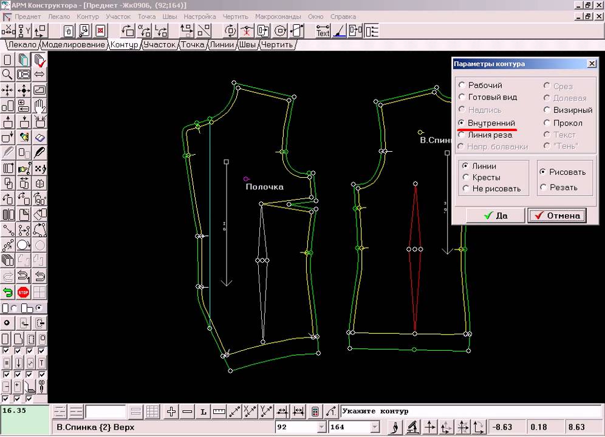
Task: Click the Text tool icon in toolbar
Action: (323, 30)
